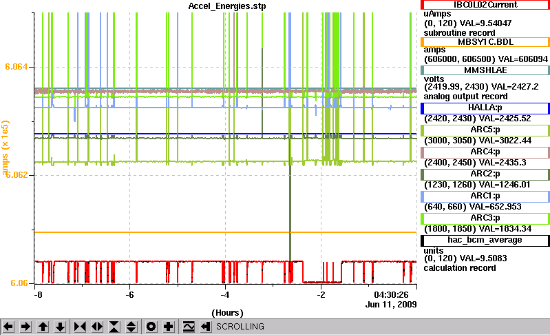Viewport: 550px width, 335px height.
Task: Click the -2 hours x-axis tick label
Action: [x=321, y=295]
